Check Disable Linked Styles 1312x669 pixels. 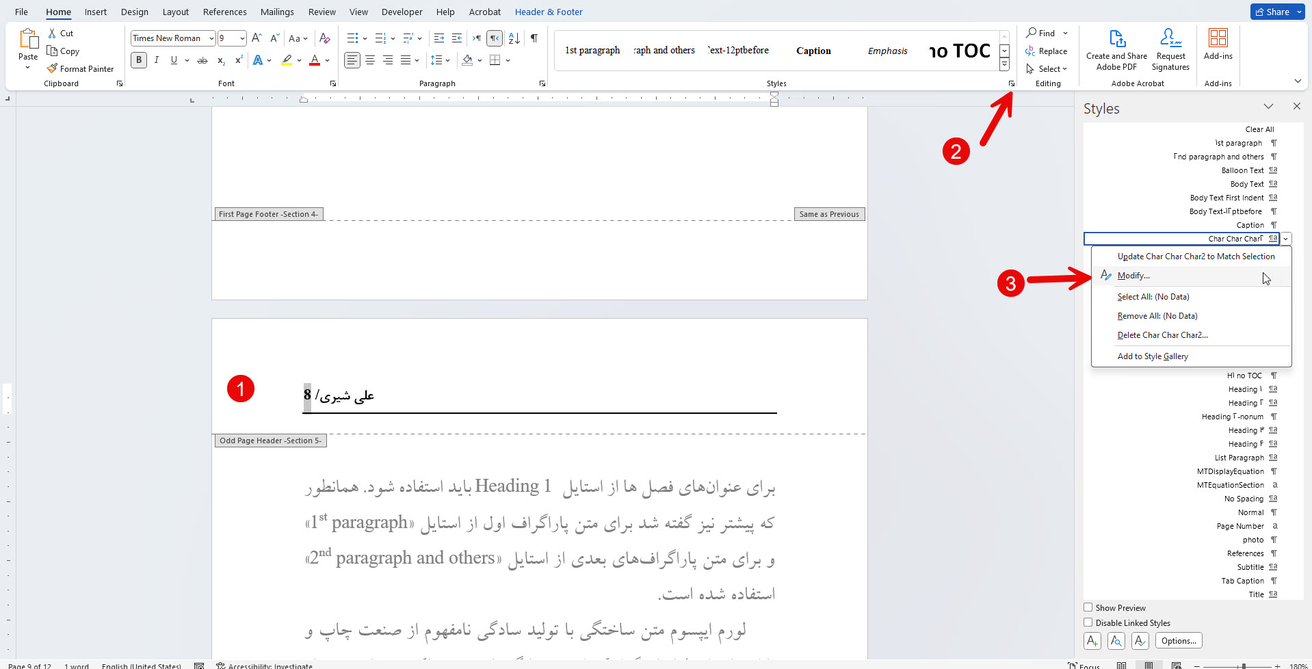coord(1088,622)
